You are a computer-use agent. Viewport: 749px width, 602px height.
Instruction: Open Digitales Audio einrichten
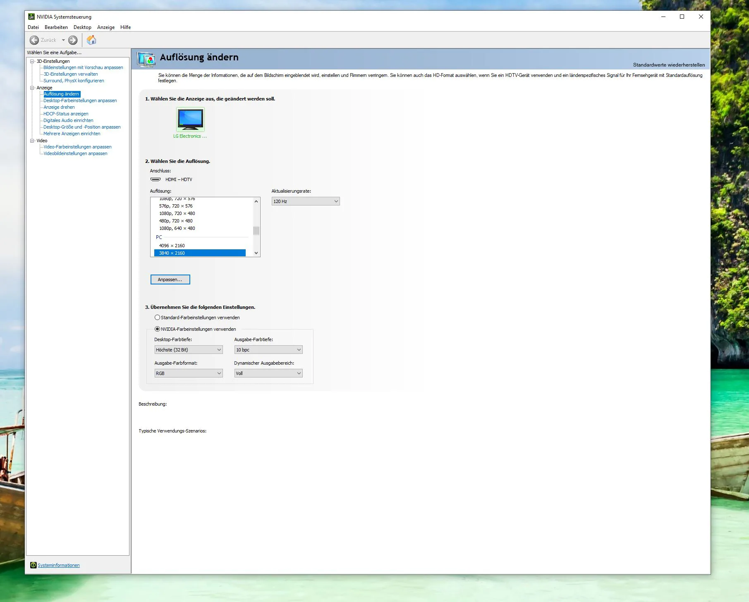pyautogui.click(x=68, y=120)
